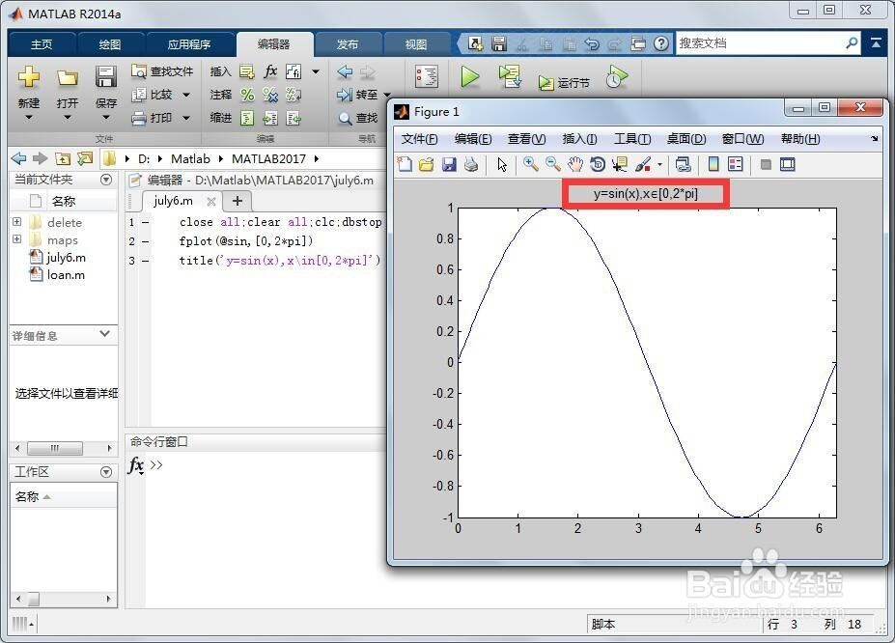Expand the delete folder tree node
Screen dimensions: 895x643
point(17,221)
